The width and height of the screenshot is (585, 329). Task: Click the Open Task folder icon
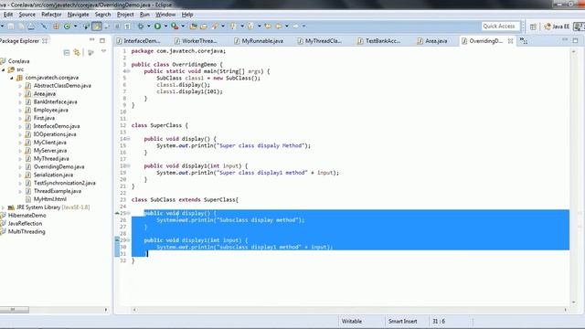coord(203,27)
